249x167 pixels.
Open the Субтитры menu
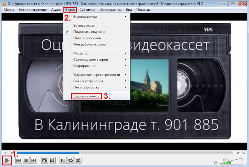pos(87,10)
